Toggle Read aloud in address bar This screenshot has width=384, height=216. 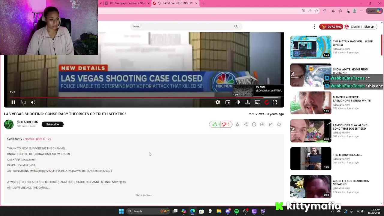click(310, 11)
